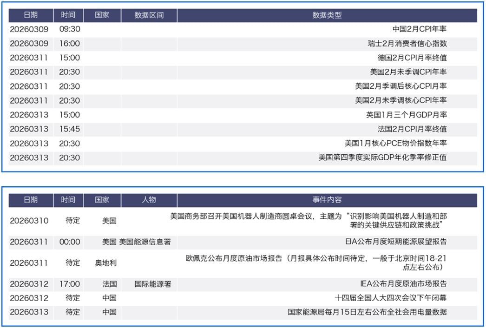Select 美国第四季度实际GDP年化季率修正值 entry
Viewport: 486px width, 328px height.
(x=382, y=157)
